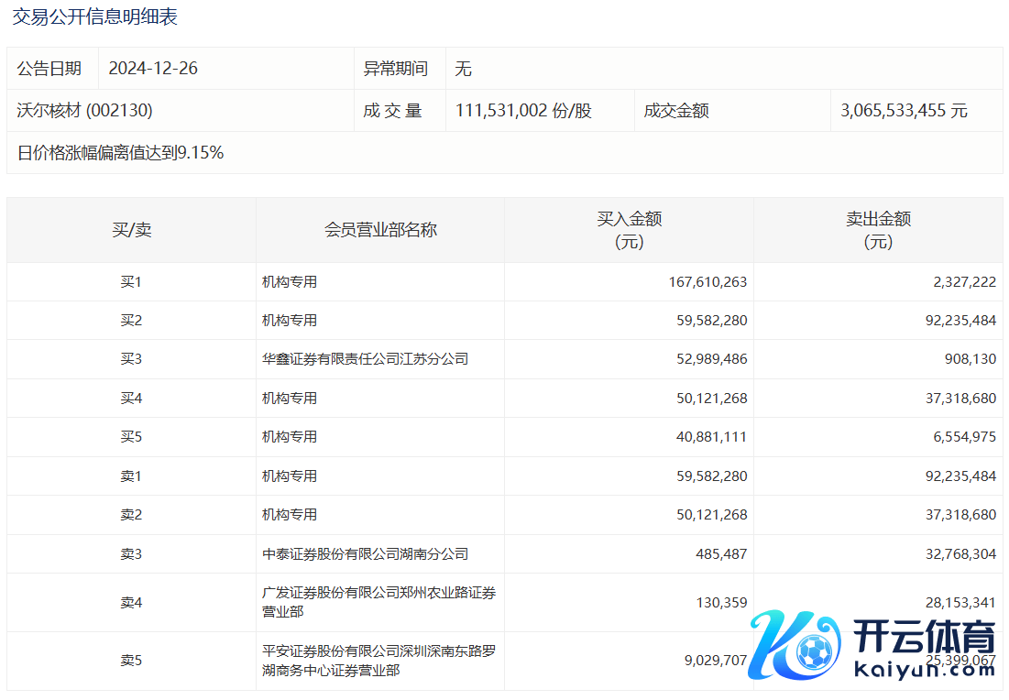Viewport: 1009px width, 700px height.
Task: Click the 买/卖 column header
Action: click(131, 230)
